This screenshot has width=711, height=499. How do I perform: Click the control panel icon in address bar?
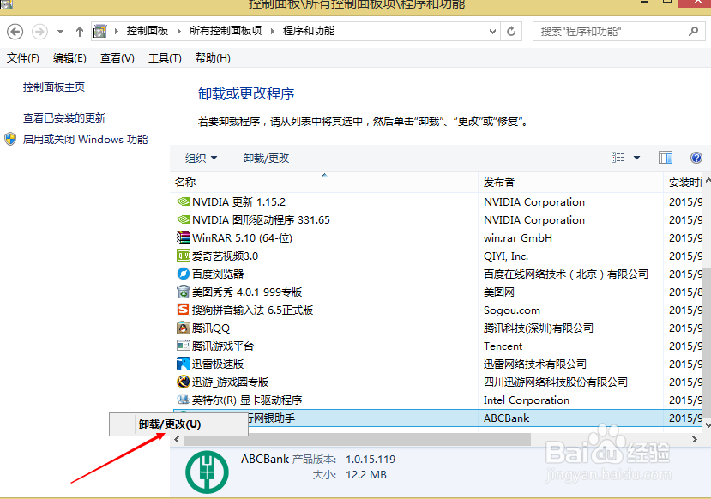point(99,31)
